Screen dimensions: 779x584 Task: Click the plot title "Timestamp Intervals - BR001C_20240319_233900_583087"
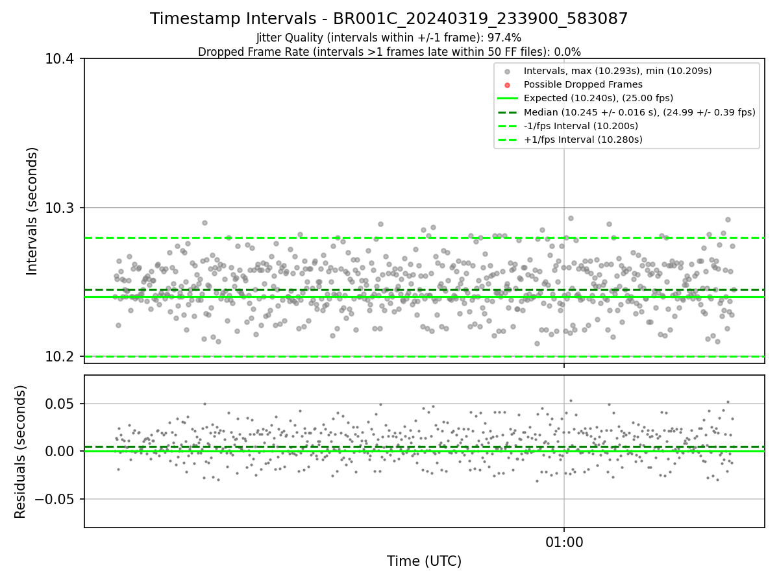(389, 19)
